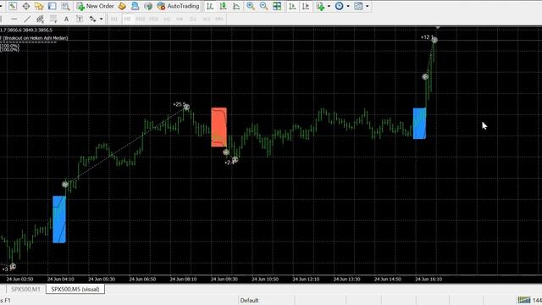542x305 pixels.
Task: Click the +12.1 trade close marker
Action: [x=434, y=40]
